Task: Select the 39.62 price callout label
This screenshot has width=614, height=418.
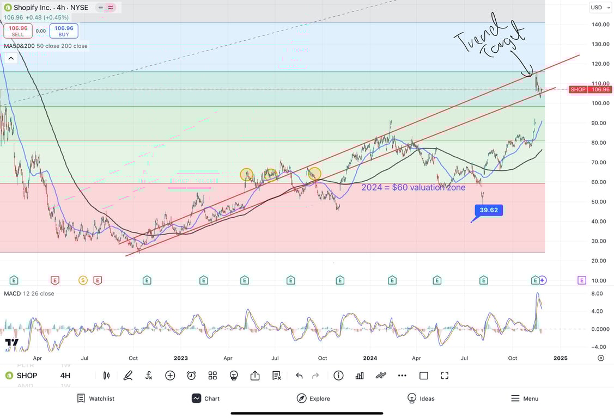Action: pyautogui.click(x=489, y=210)
